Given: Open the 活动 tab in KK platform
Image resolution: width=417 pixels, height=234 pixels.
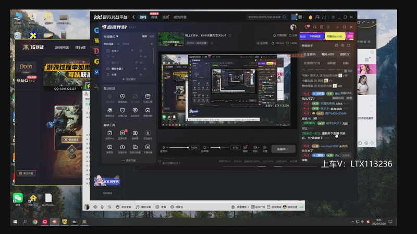Looking at the screenshot, I should 165,17.
